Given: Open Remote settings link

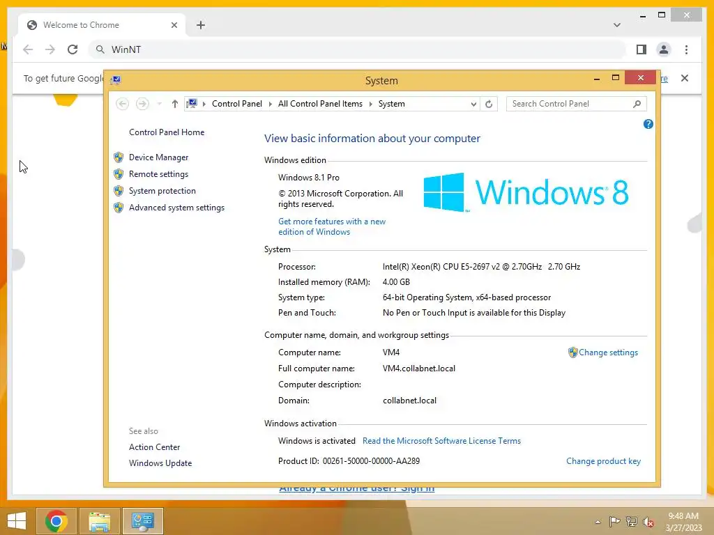Looking at the screenshot, I should tap(158, 174).
